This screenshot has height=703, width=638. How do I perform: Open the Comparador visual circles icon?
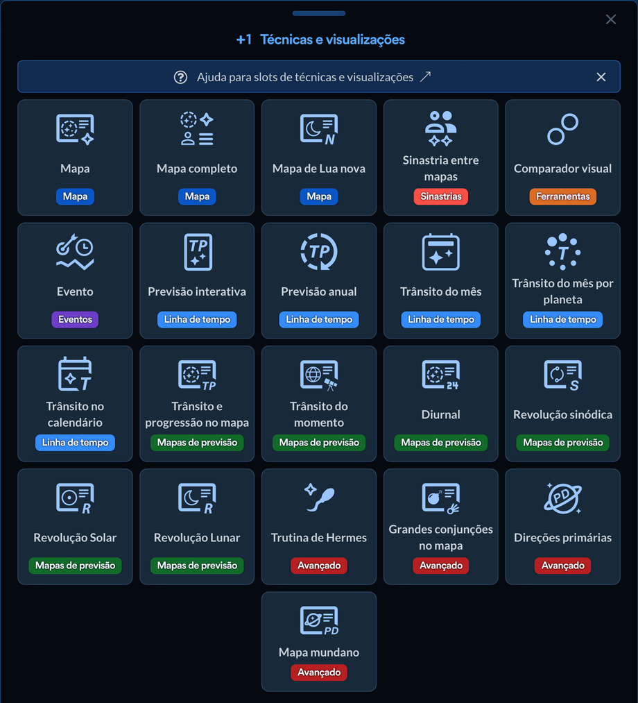tap(562, 129)
